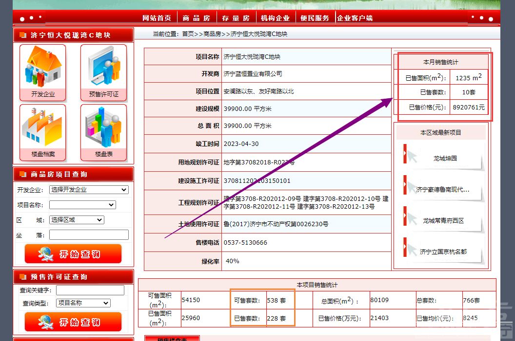
Task: Expand the 选择开发企业 dropdown
Action: click(88, 190)
